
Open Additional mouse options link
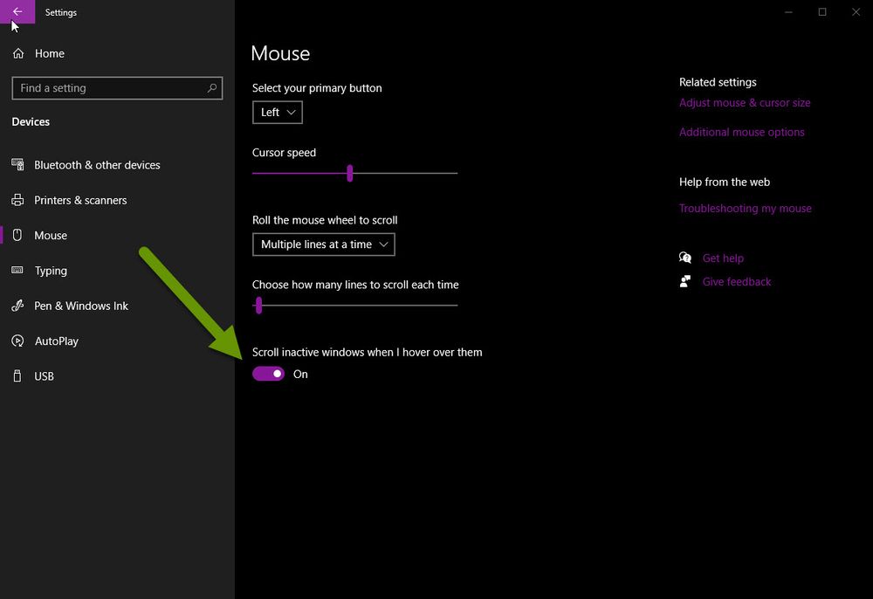742,132
